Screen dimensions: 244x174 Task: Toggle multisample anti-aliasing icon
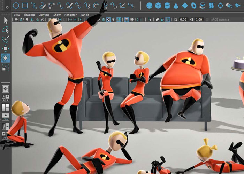click(x=137, y=19)
